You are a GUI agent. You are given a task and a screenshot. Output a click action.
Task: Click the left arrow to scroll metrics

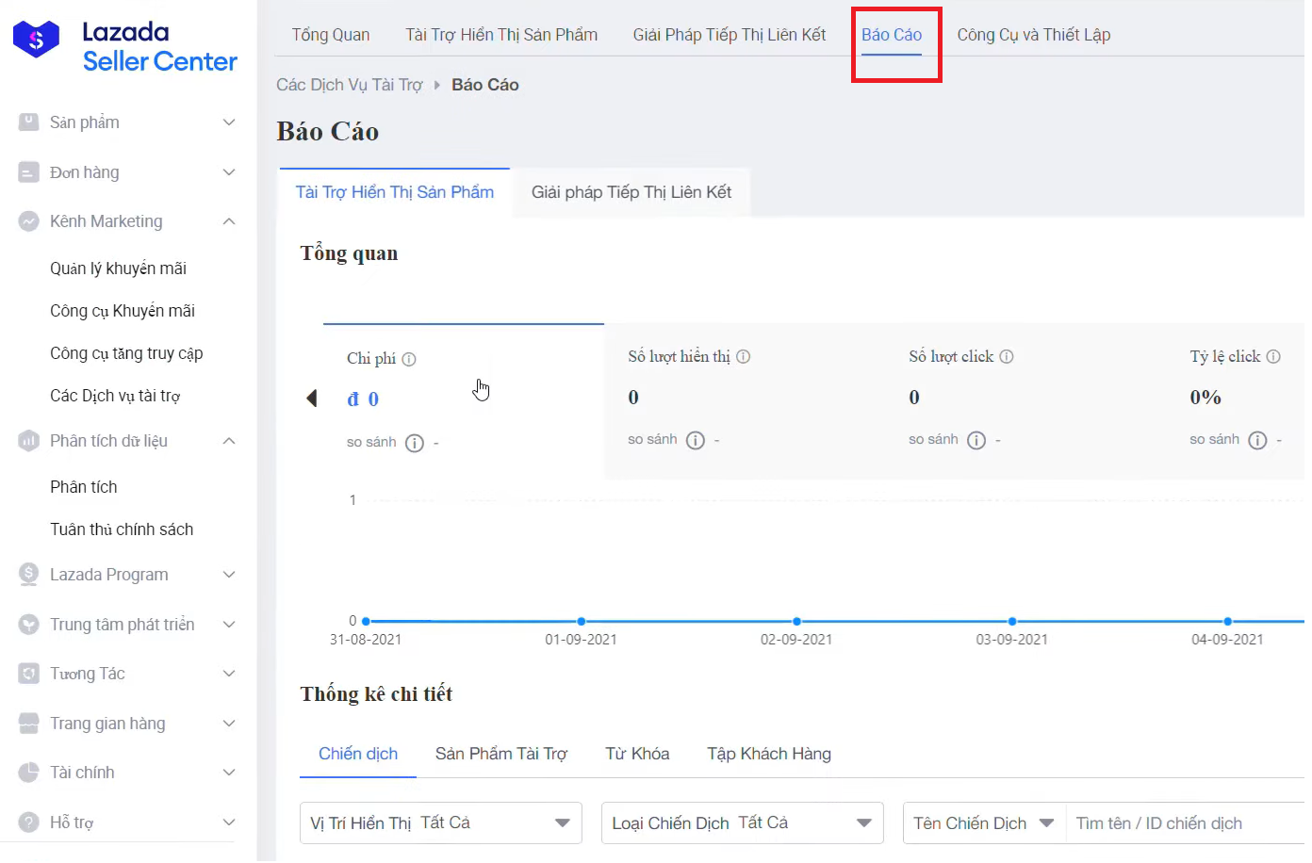[312, 399]
